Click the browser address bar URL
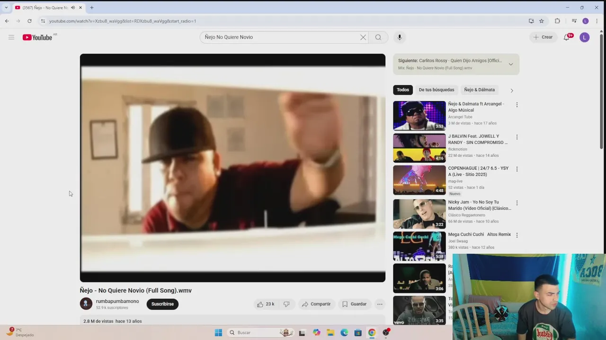 point(123,21)
